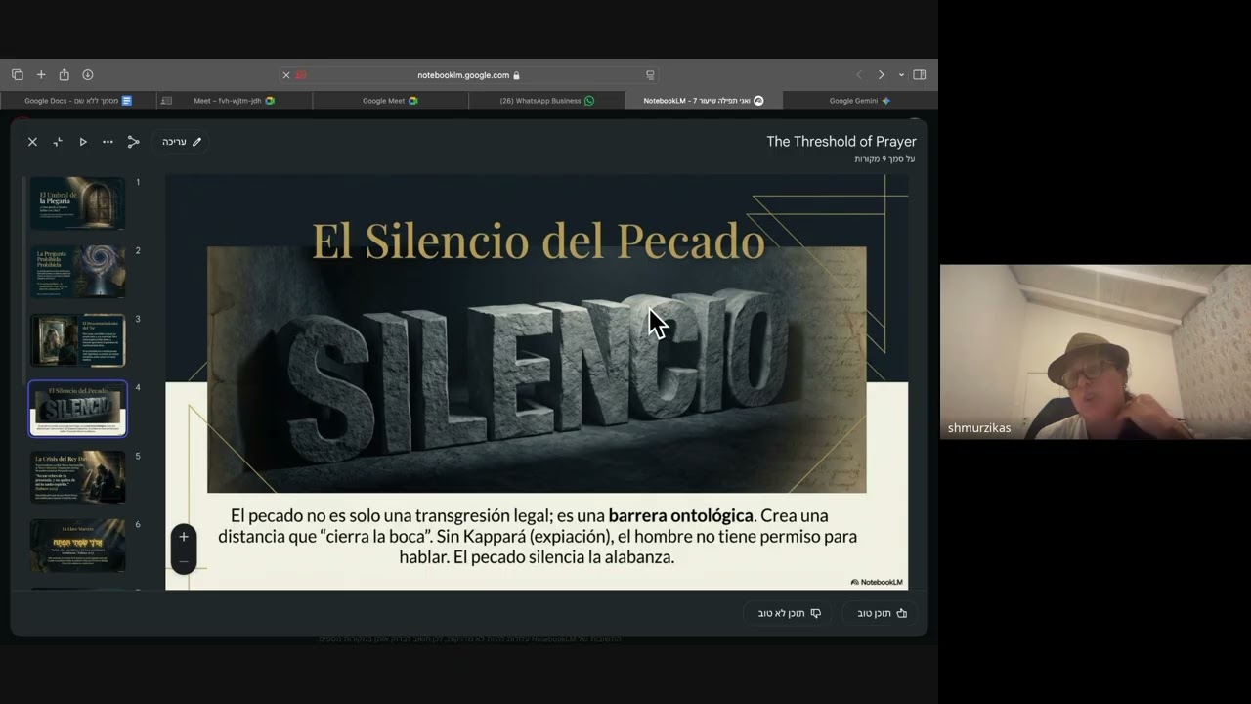Image resolution: width=1251 pixels, height=704 pixels.
Task: Click the collapse/minimize viewer icon
Action: click(58, 142)
